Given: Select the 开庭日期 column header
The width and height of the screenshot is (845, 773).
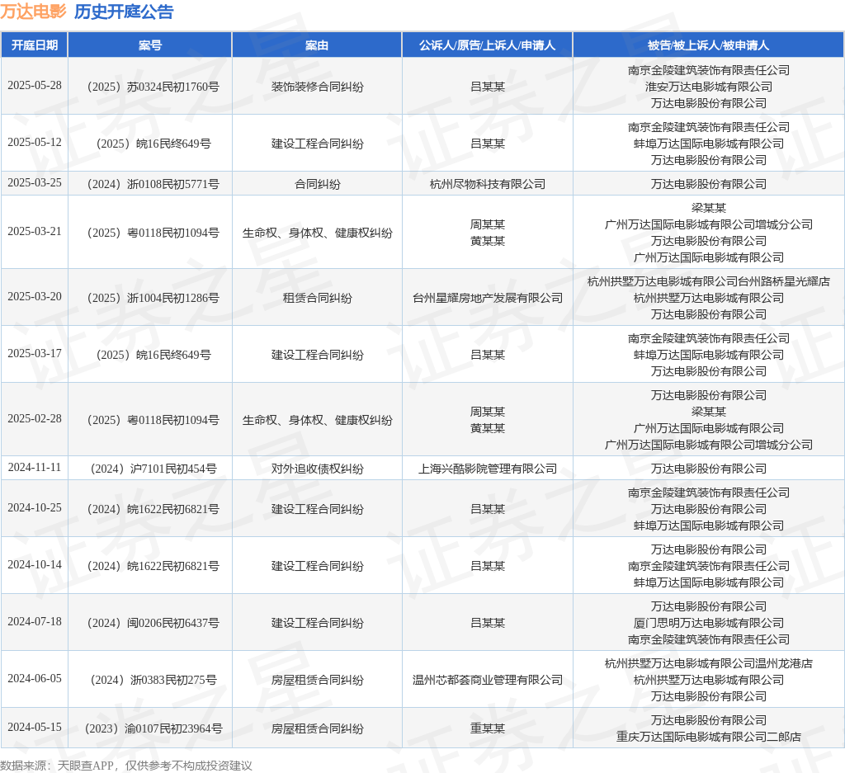Looking at the screenshot, I should pos(35,45).
